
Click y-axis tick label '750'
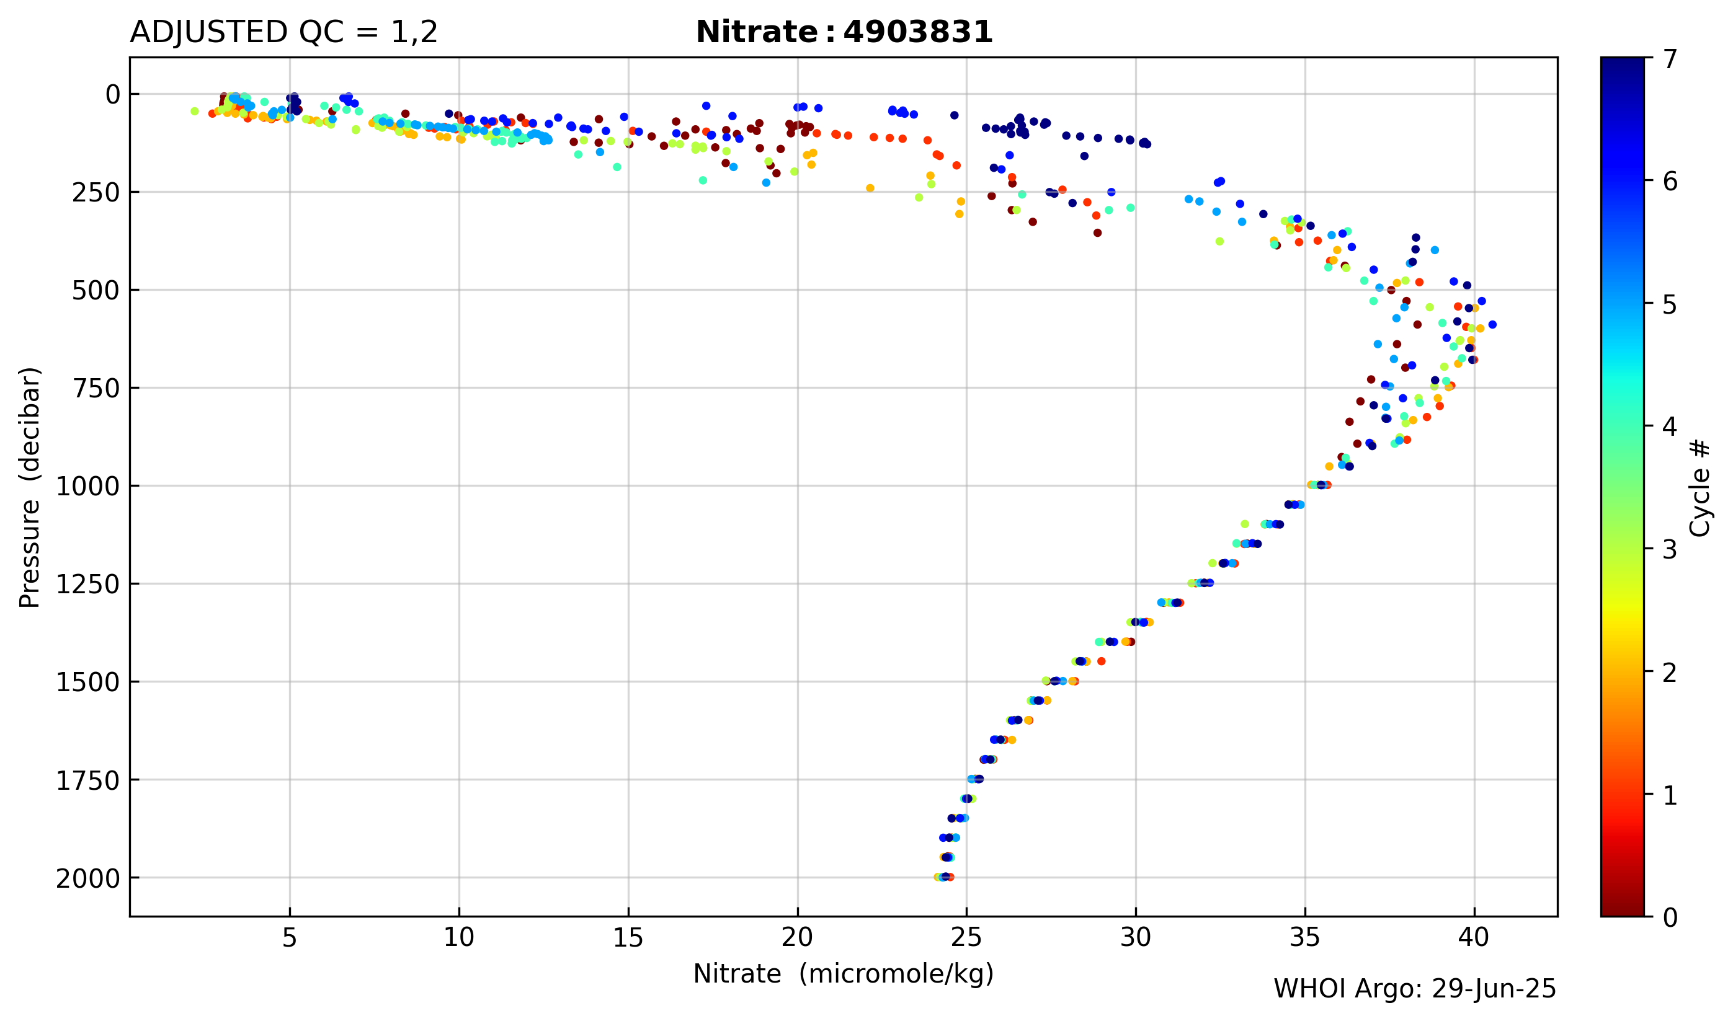coord(96,389)
